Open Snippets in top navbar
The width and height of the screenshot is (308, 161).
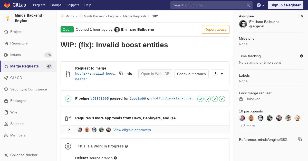tap(73, 5)
